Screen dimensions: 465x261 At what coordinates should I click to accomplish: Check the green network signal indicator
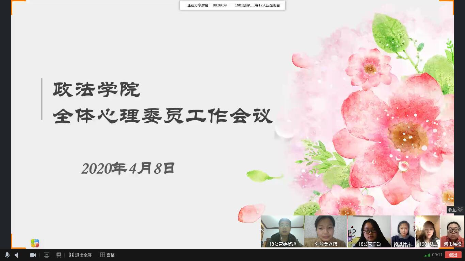(427, 255)
